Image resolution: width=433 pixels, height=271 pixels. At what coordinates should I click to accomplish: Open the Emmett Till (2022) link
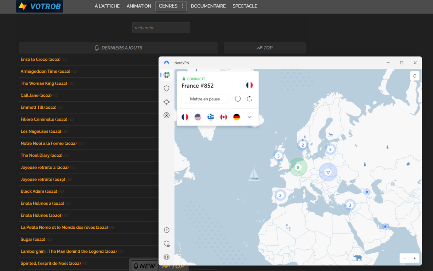38,107
